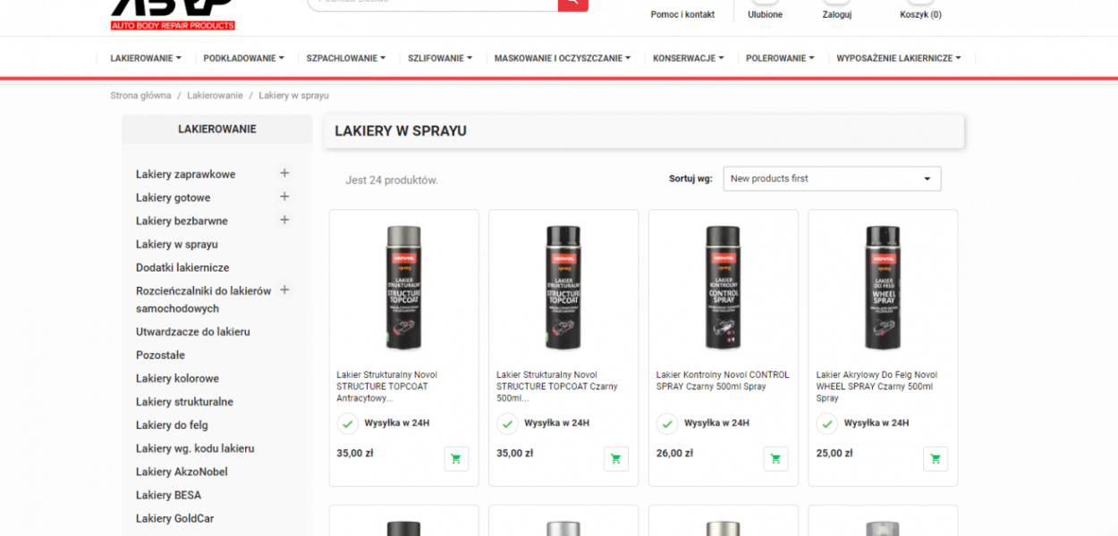View the Wheel Spray product image
1118x536 pixels.
883,288
